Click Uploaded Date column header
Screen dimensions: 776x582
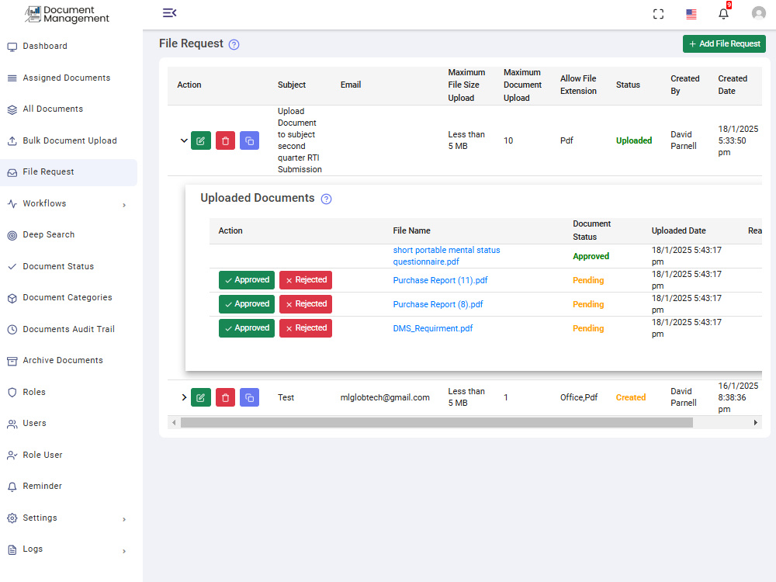pyautogui.click(x=678, y=230)
